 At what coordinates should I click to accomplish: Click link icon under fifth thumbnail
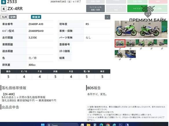pyautogui.click(x=162, y=49)
